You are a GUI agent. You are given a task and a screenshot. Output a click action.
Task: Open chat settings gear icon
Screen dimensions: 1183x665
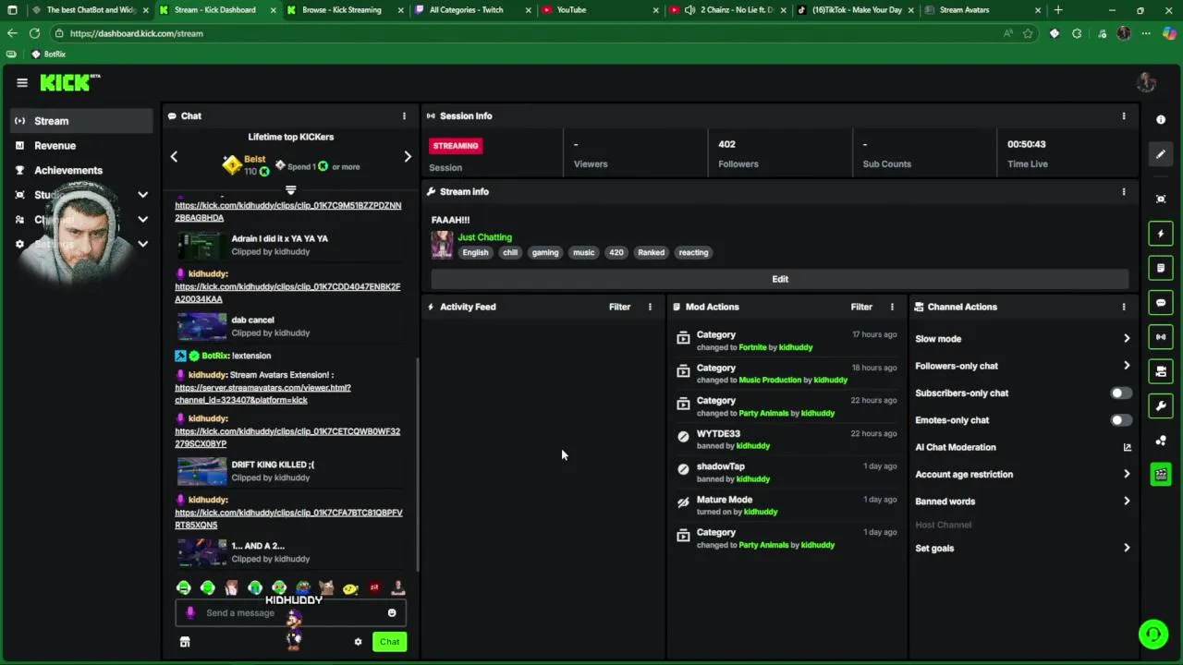(358, 642)
